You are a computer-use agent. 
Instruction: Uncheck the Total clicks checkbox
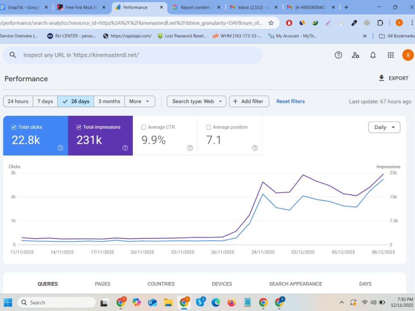[x=14, y=127]
